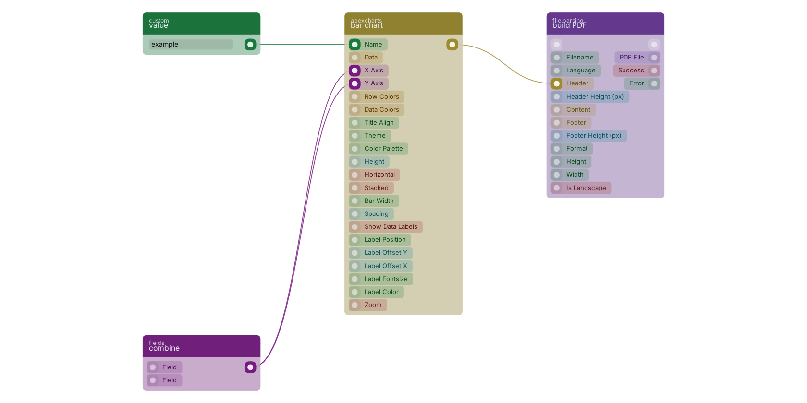Click the second Field socket on combine
This screenshot has height=403, width=807.
click(x=153, y=380)
